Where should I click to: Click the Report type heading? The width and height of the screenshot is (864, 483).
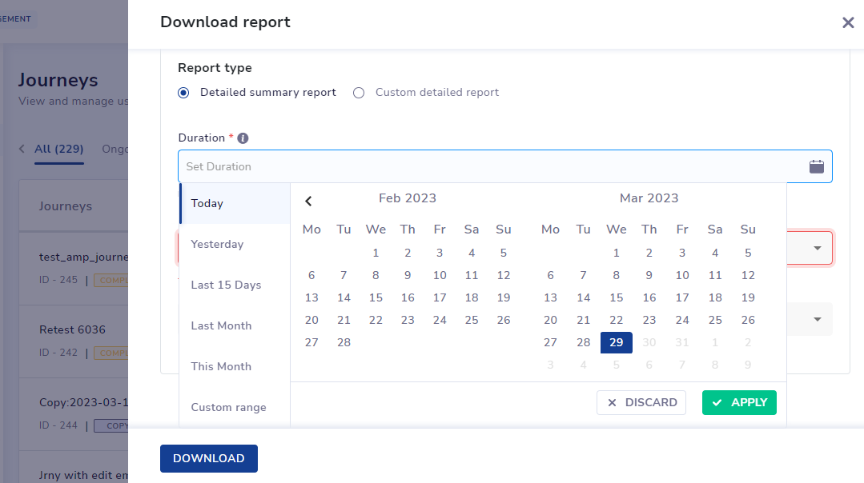coord(215,68)
